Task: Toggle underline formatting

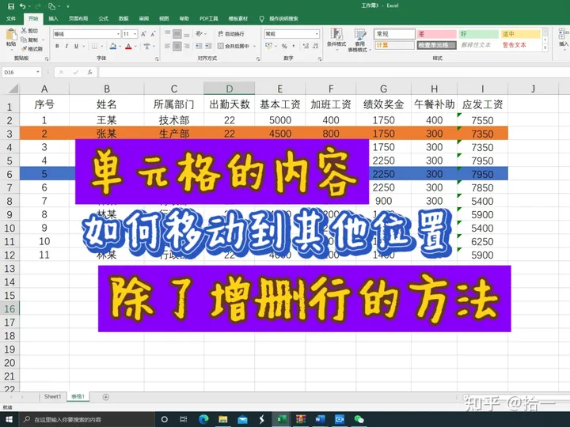Action: coord(76,46)
